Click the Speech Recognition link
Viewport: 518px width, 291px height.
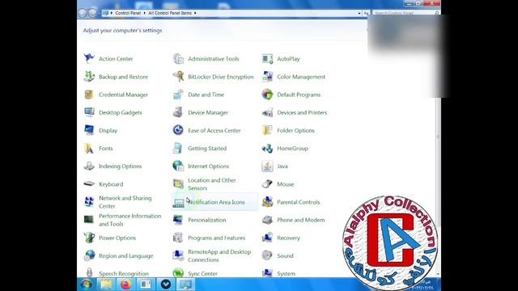point(124,273)
